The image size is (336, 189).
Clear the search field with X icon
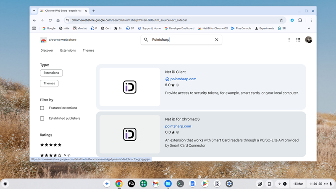click(217, 40)
